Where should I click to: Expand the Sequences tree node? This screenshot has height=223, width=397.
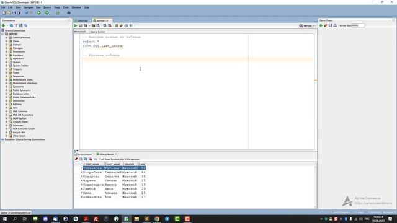pyautogui.click(x=7, y=76)
